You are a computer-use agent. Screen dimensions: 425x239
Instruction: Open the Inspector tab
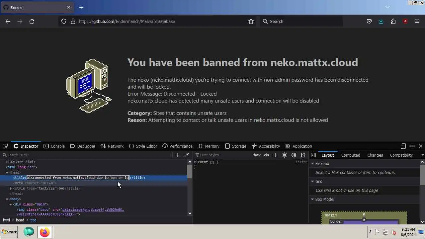[x=26, y=146]
